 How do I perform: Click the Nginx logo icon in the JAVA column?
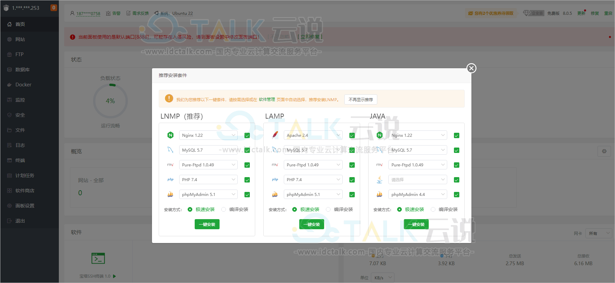point(380,135)
